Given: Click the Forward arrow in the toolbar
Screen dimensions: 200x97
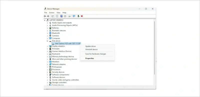Looking at the screenshot, I should tap(48, 16).
